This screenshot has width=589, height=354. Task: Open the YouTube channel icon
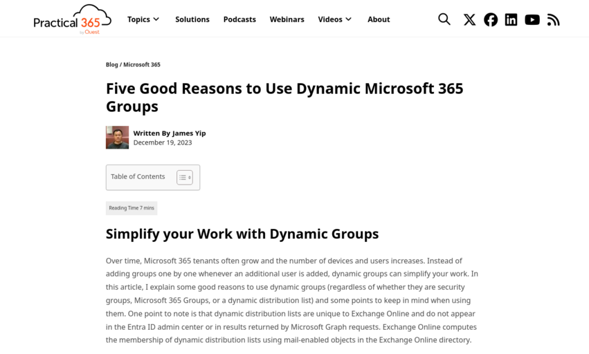click(532, 19)
